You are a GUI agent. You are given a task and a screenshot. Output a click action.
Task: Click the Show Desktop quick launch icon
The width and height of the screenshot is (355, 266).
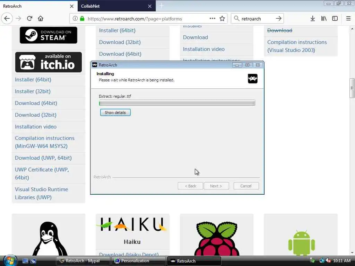point(25,261)
